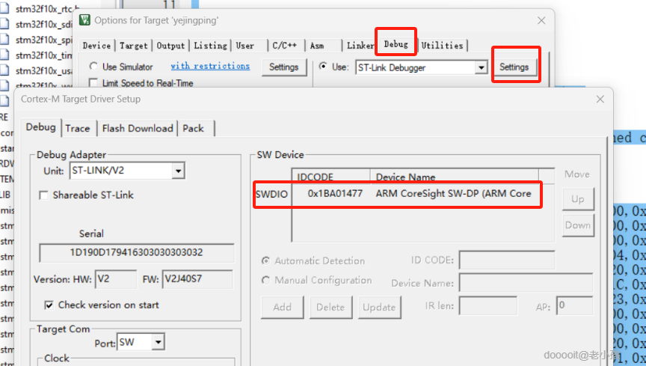The image size is (646, 366).
Task: Click the stm32f10x_spi file icon
Action: (x=4, y=39)
